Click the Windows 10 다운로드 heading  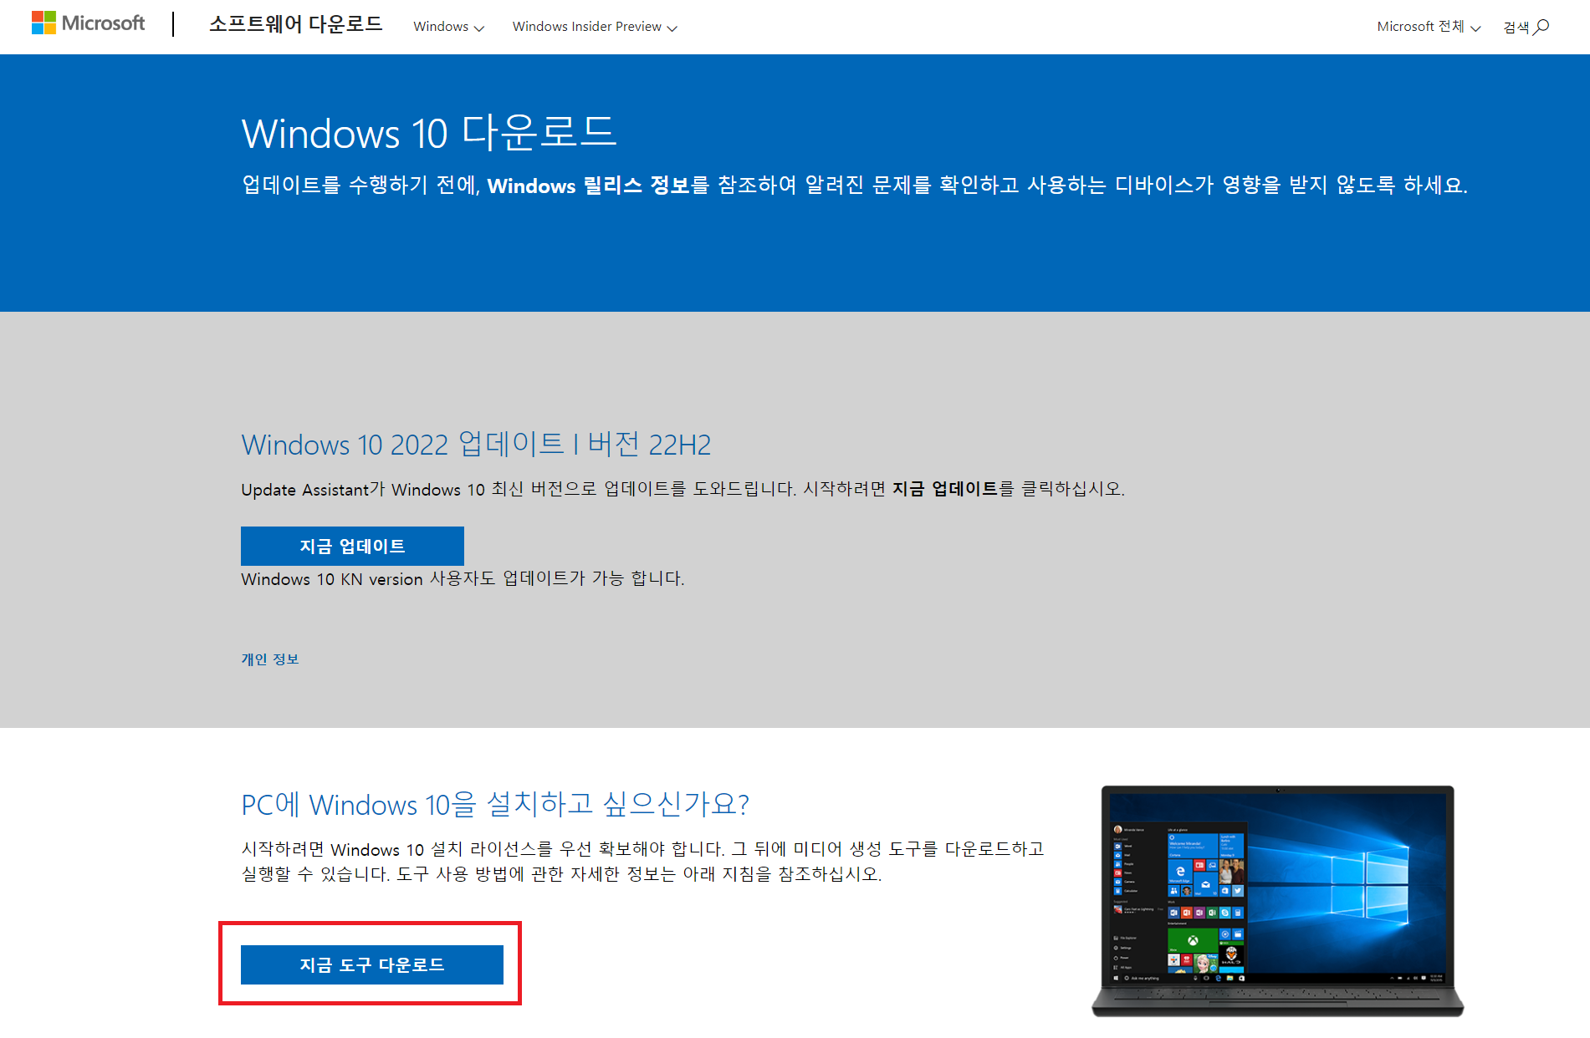429,133
